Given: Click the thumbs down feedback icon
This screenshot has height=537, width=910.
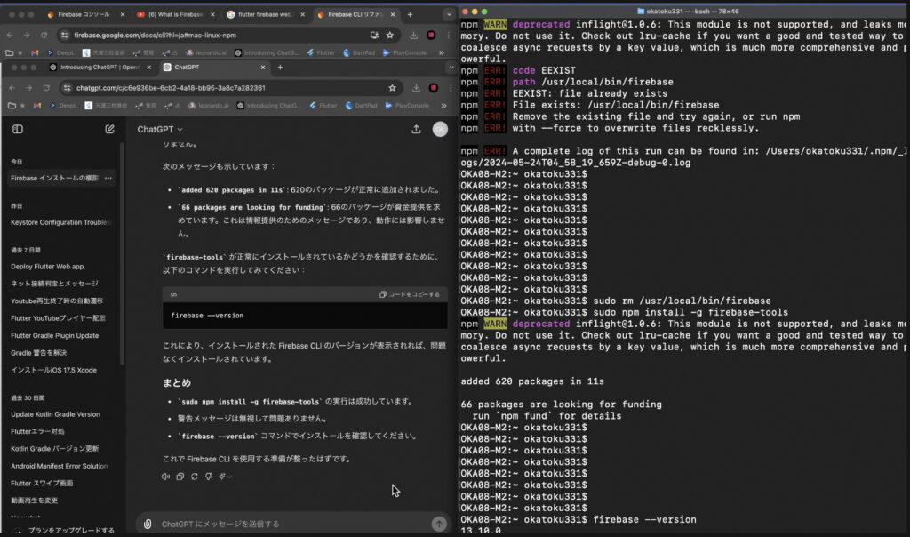Looking at the screenshot, I should [x=209, y=477].
